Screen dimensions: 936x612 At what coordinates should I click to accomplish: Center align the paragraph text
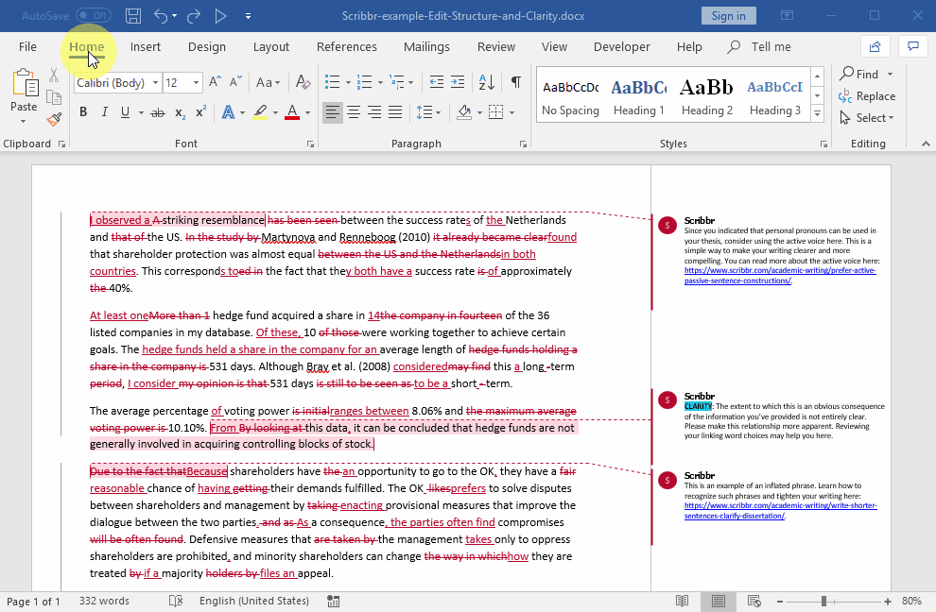click(x=354, y=112)
